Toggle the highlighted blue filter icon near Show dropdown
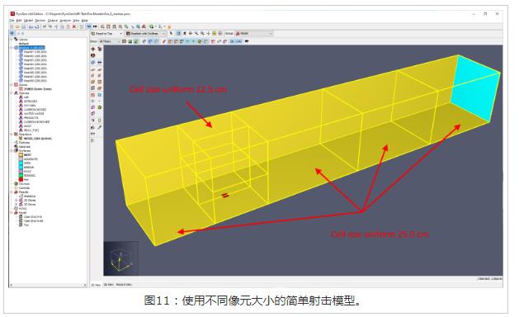Screen dimensions: 519x317 (150, 41)
